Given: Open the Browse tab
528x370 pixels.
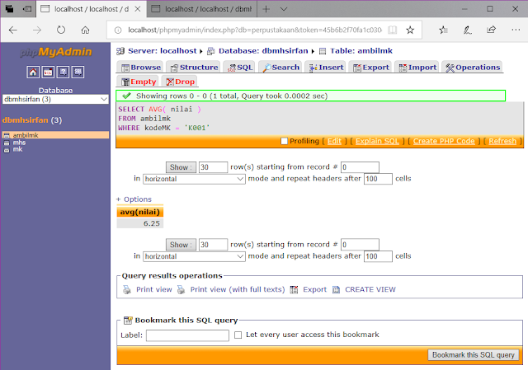Looking at the screenshot, I should pos(141,68).
